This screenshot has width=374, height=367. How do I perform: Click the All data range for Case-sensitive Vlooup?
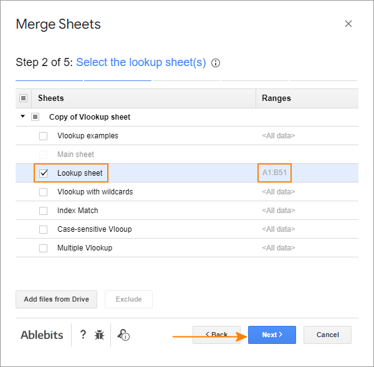point(279,229)
